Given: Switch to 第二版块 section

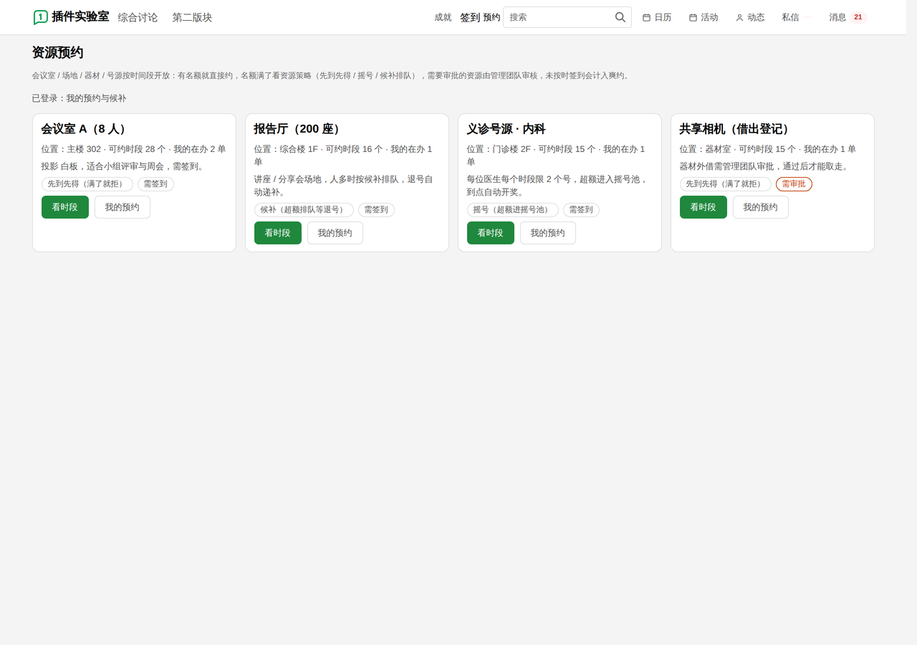Looking at the screenshot, I should [192, 17].
